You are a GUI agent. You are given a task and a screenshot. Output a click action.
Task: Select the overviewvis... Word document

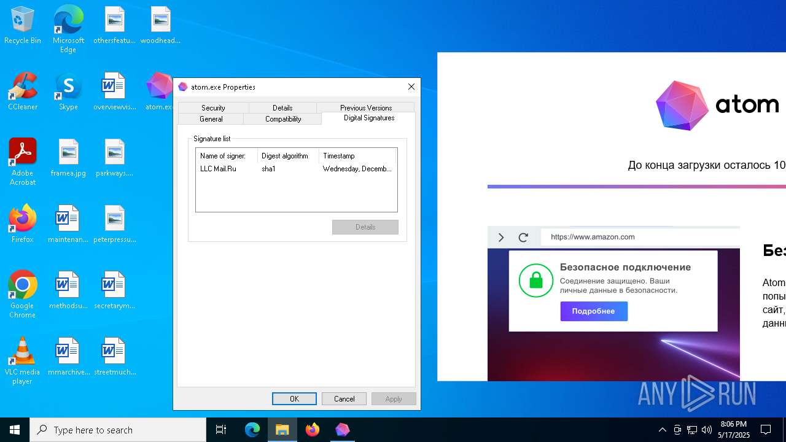click(114, 92)
